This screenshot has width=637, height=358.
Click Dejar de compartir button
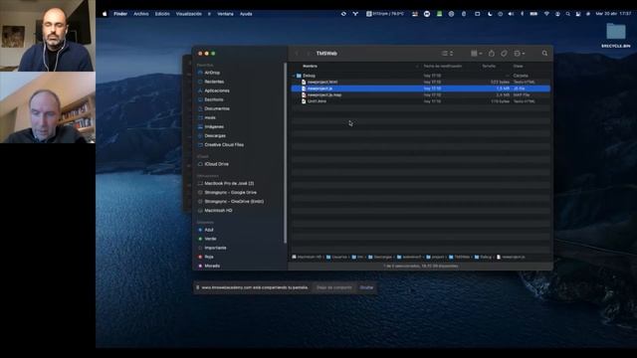[334, 287]
